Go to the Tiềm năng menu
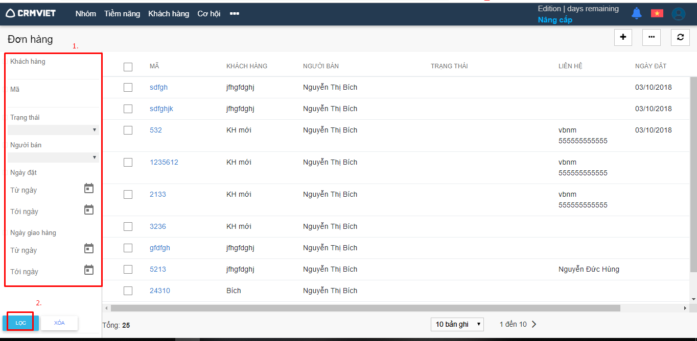 (x=122, y=14)
